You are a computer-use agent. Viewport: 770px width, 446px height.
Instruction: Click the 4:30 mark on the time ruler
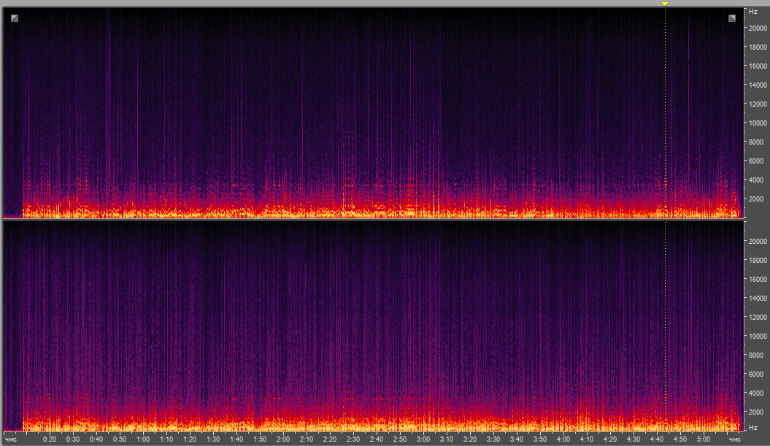[x=634, y=439]
